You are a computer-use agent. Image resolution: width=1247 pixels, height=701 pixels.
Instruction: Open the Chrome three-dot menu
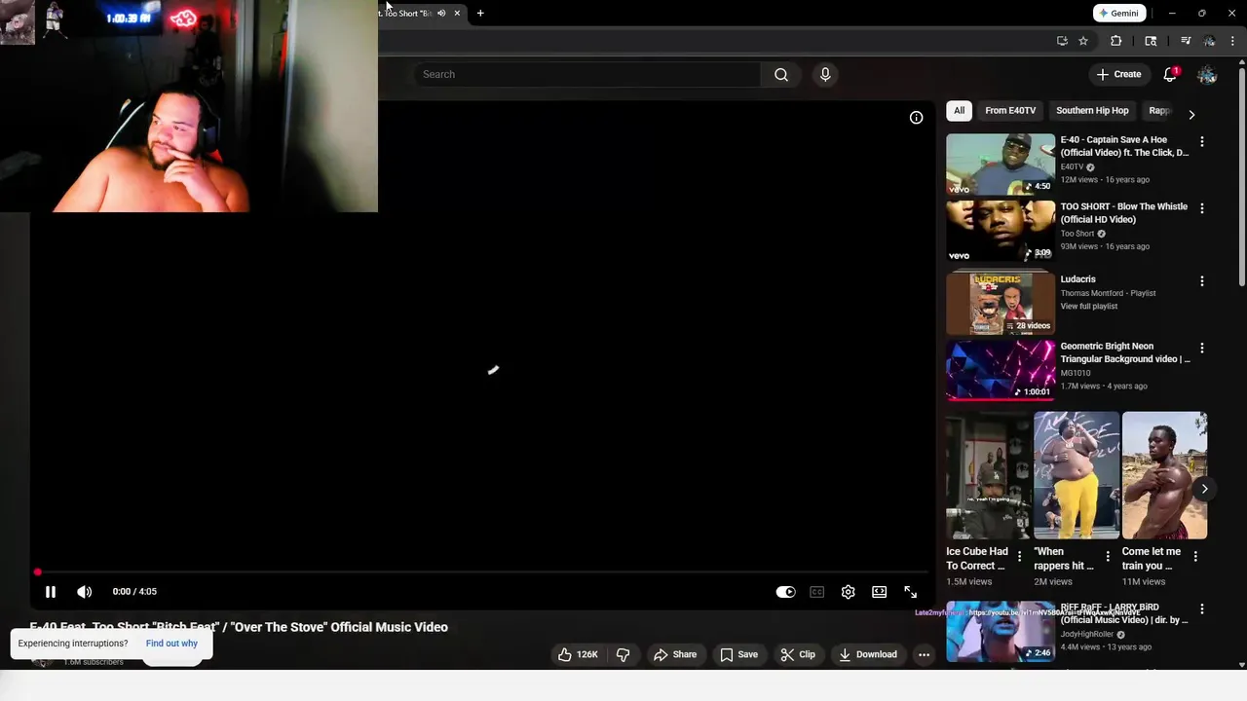pos(1232,41)
